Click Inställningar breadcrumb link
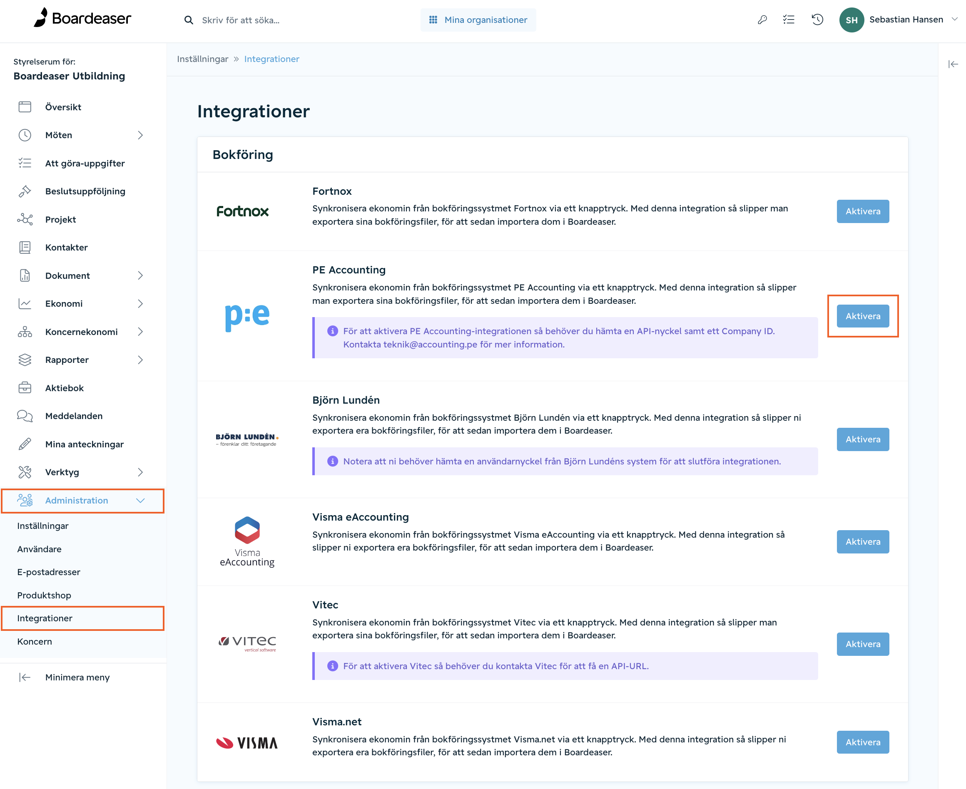Viewport: 966px width, 789px height. point(202,59)
